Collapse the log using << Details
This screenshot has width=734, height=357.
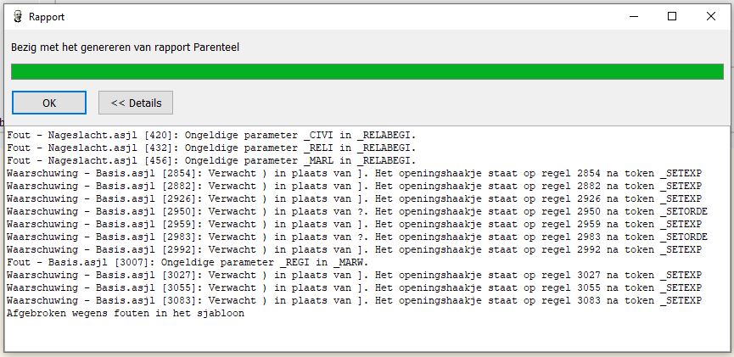pos(136,103)
